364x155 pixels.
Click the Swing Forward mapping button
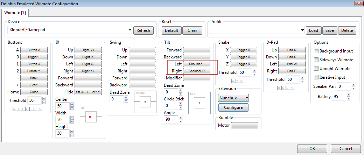[142, 78]
